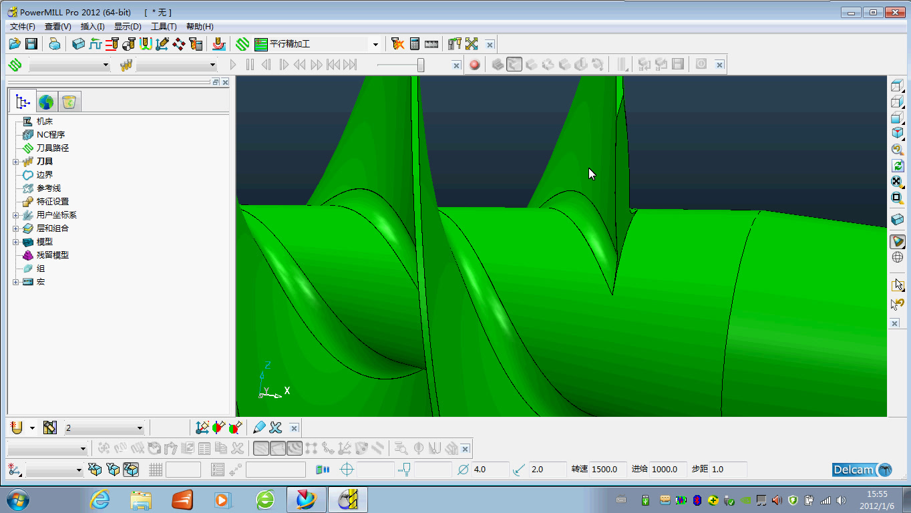
Task: Open Toolpath Strategies icon beside strategy list
Action: (242, 44)
